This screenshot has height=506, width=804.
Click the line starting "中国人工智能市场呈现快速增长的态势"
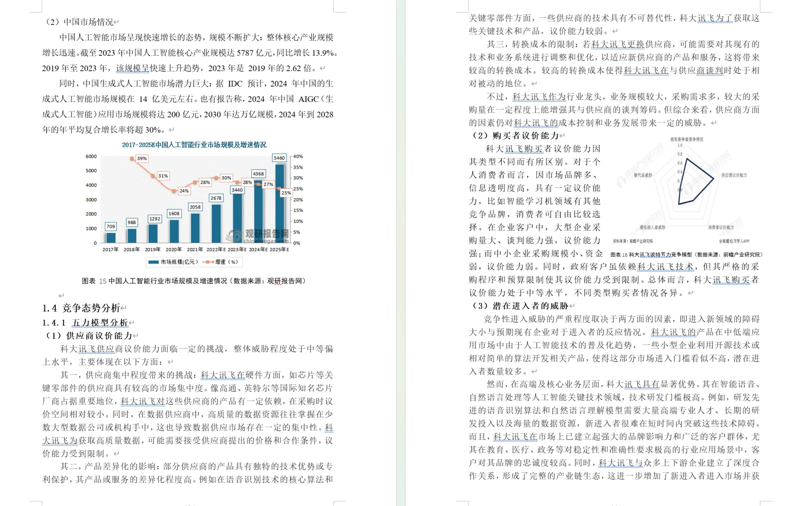coord(197,37)
